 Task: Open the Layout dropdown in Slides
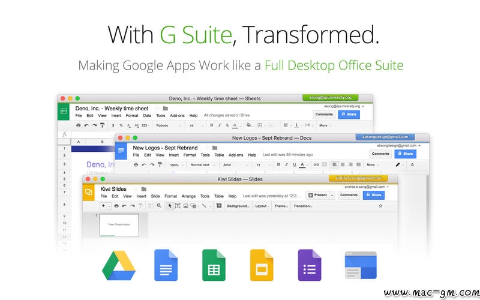[x=262, y=206]
